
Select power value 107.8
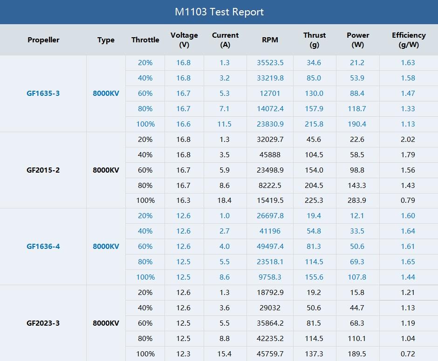[357, 277]
